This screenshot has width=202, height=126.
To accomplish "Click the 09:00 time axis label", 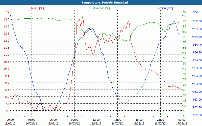I will [74, 120].
